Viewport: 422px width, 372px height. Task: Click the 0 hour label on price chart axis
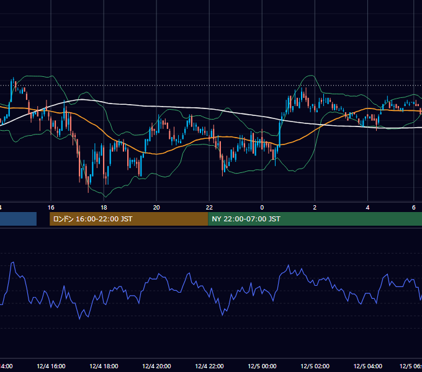coord(262,207)
